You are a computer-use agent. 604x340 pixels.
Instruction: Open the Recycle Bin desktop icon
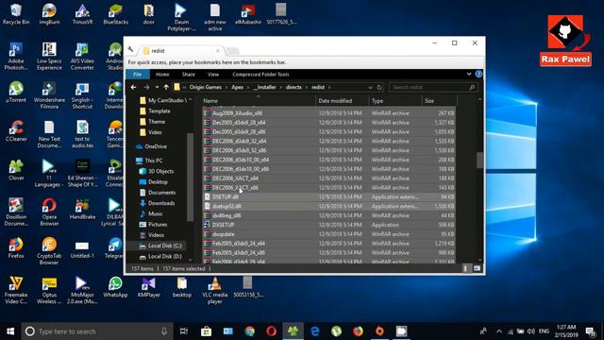point(16,14)
